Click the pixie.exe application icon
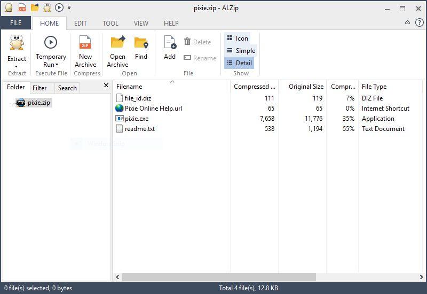Viewport: 427px width, 294px height. (119, 118)
